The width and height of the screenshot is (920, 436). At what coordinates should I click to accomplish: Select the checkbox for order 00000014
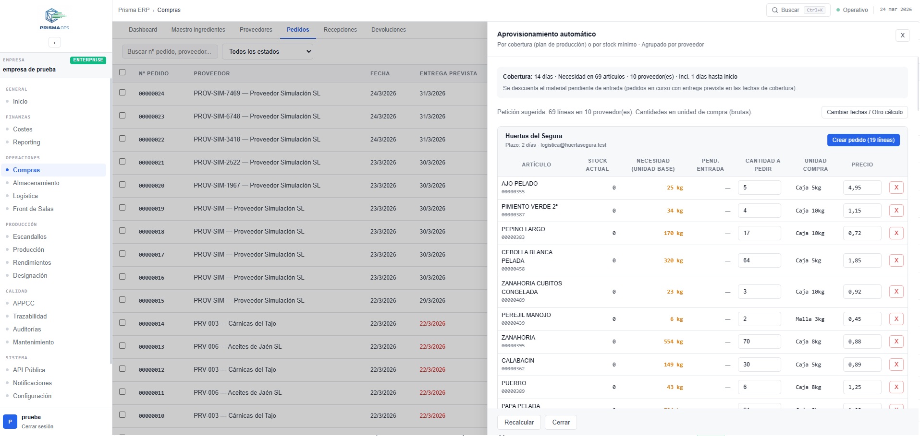click(x=123, y=323)
